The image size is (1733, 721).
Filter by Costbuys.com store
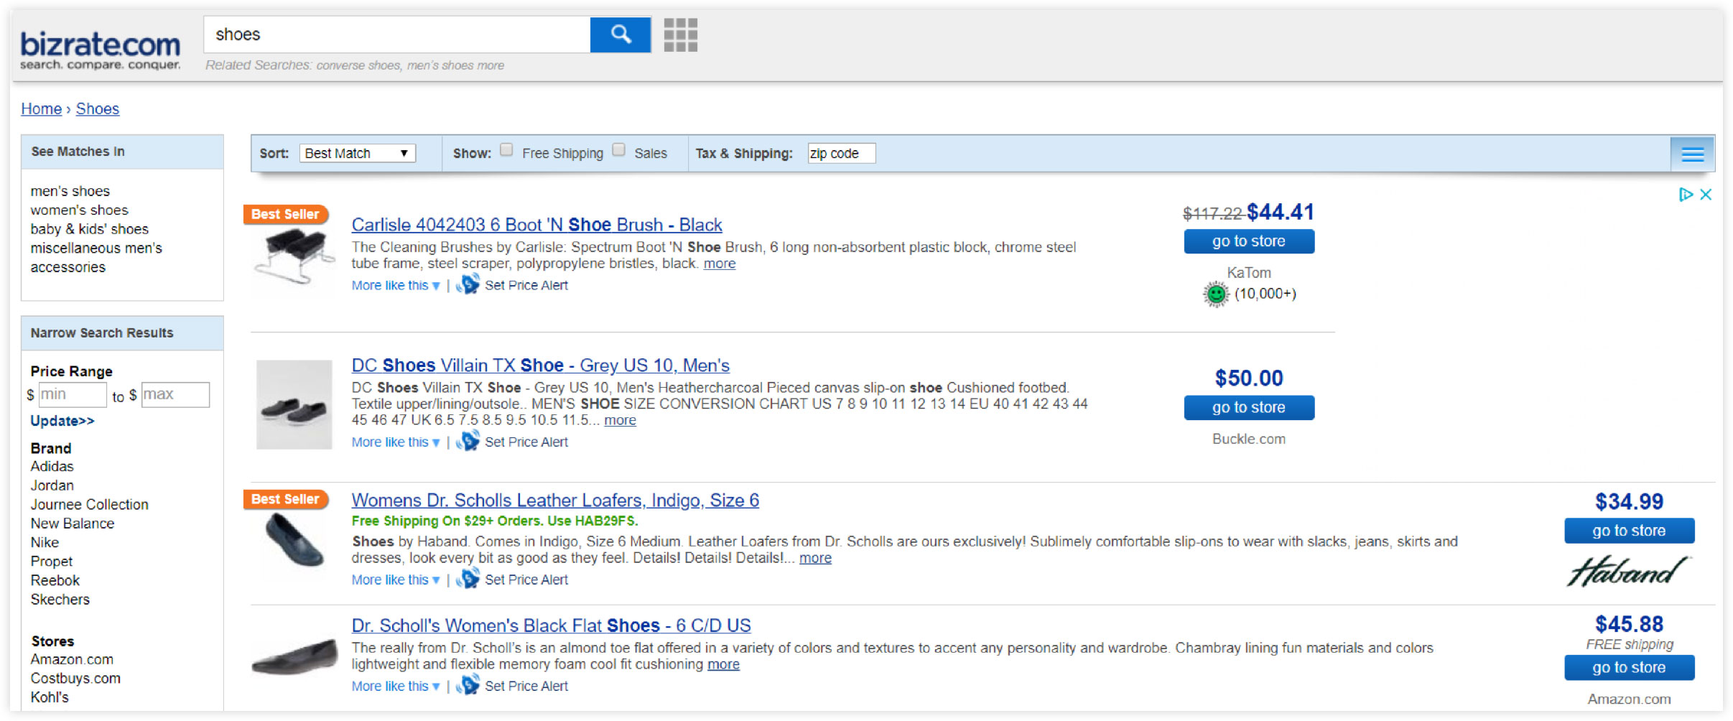75,678
